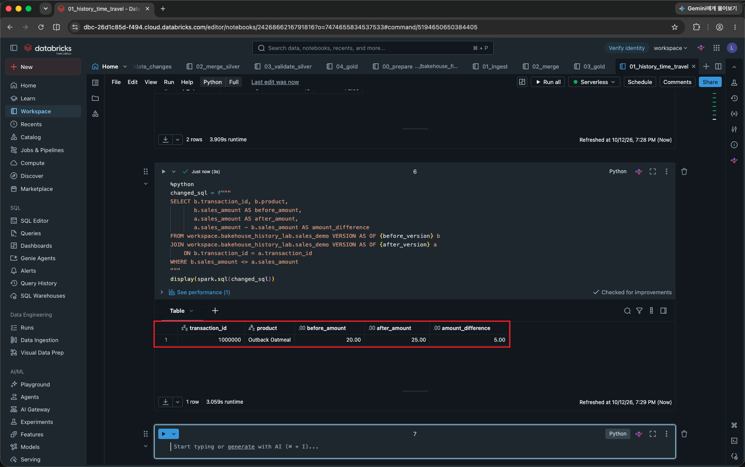Open the apps grid switcher icon
Viewport: 745px width, 467px height.
(717, 48)
